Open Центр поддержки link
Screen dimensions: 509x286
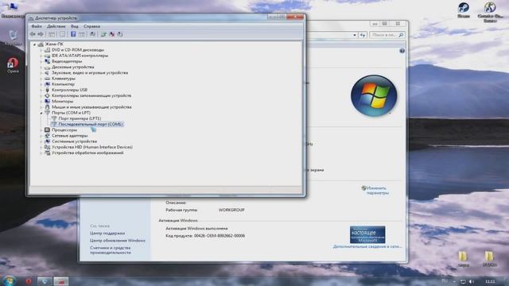107,233
